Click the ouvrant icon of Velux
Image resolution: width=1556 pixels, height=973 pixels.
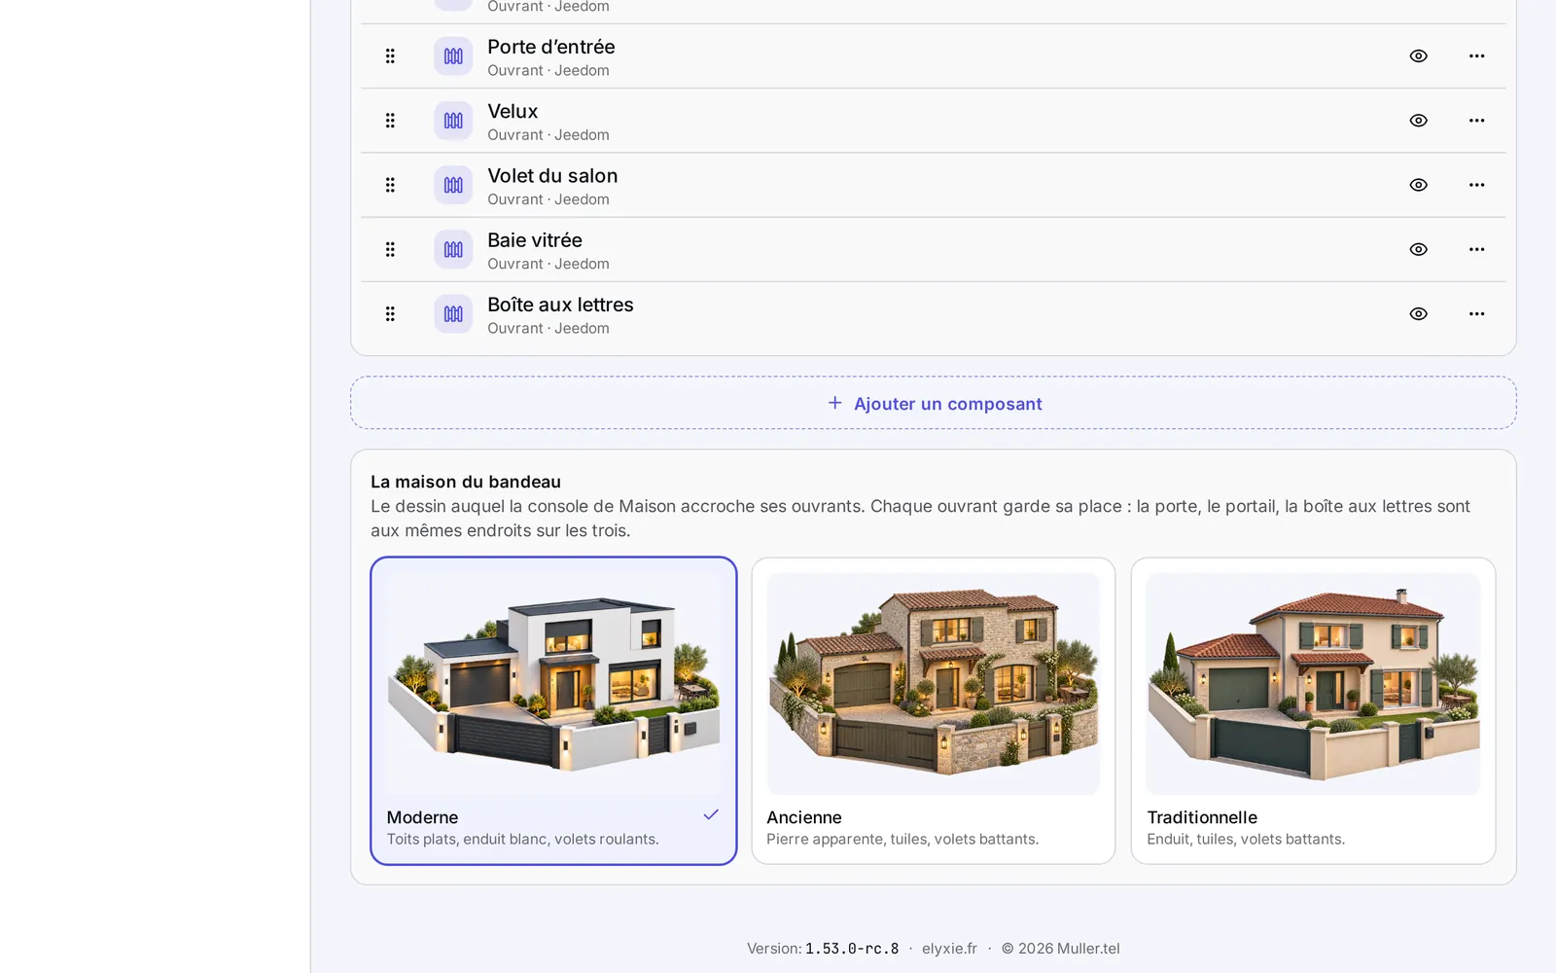(x=453, y=121)
